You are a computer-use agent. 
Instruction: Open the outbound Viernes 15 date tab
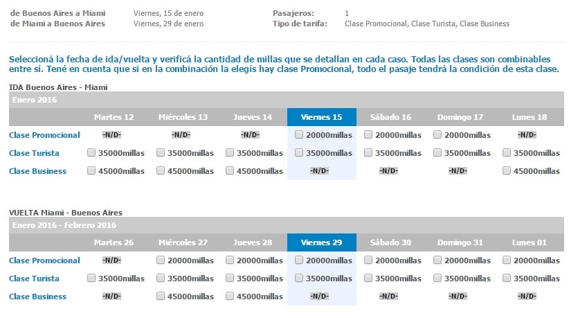pyautogui.click(x=321, y=117)
